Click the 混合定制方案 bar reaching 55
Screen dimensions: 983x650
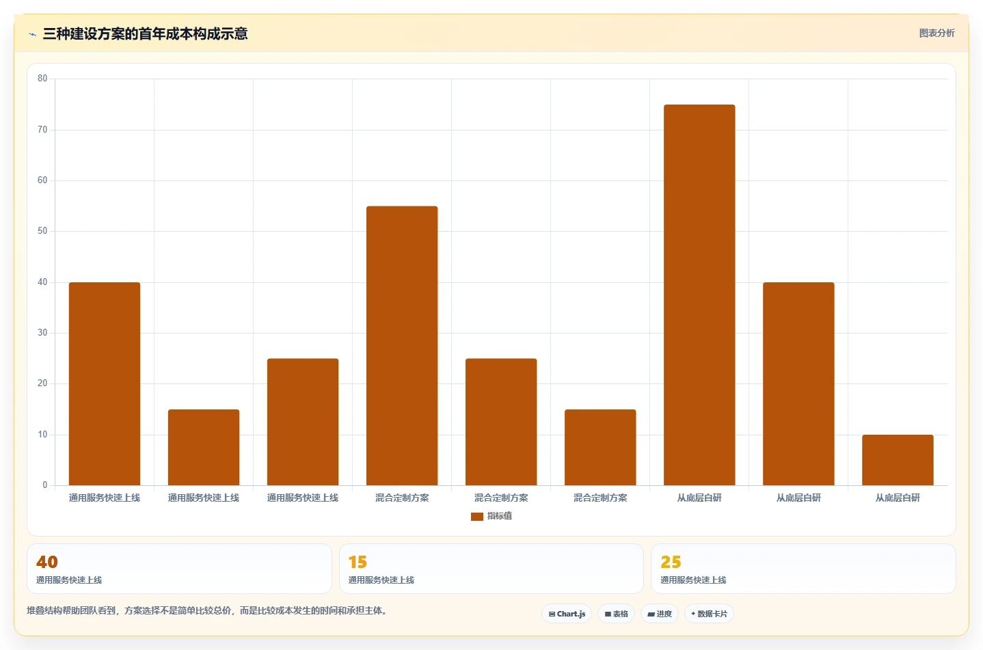point(402,346)
